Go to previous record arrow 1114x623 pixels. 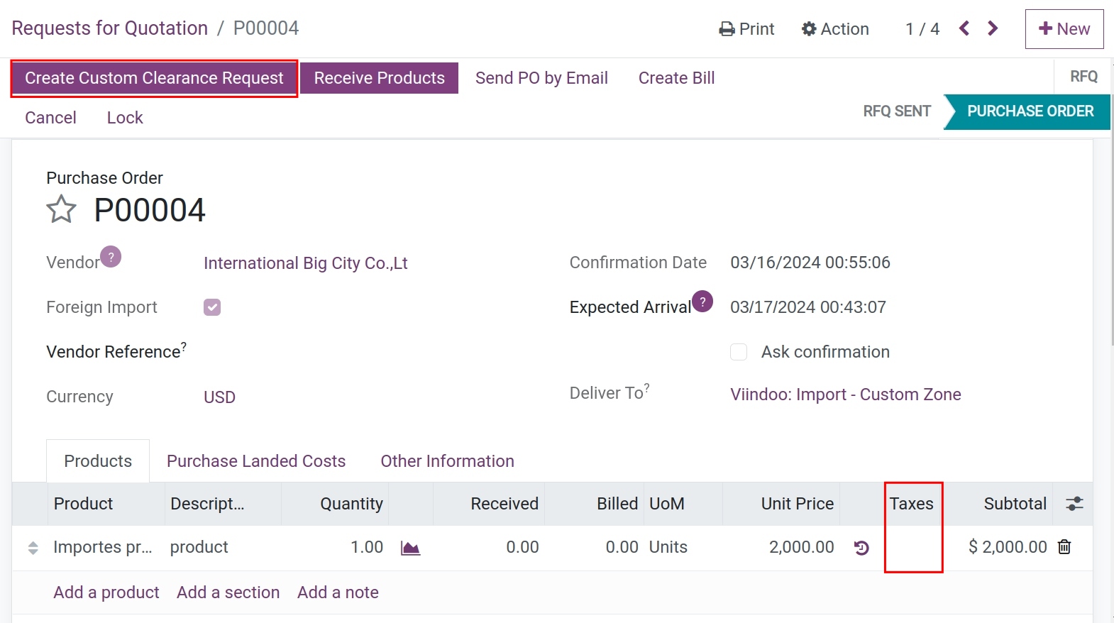click(x=964, y=28)
